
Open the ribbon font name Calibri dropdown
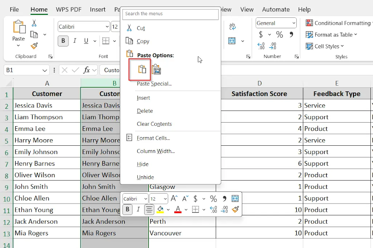click(x=107, y=27)
